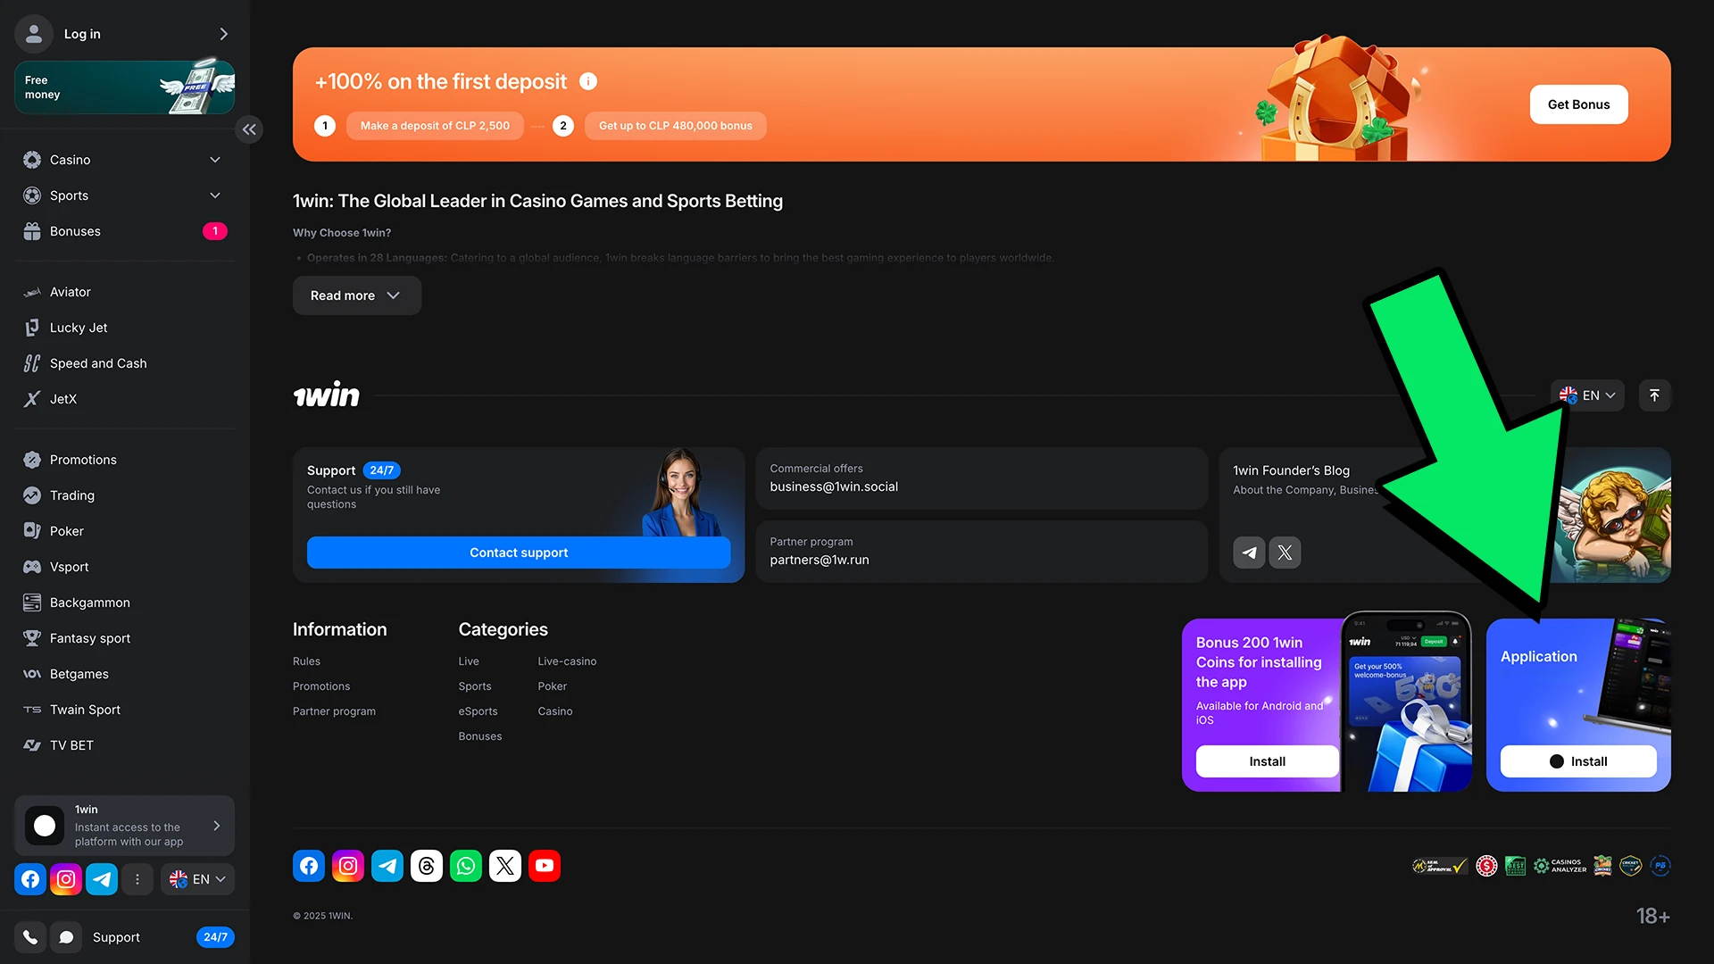Open X icon in footer social row
This screenshot has width=1714, height=964.
pyautogui.click(x=505, y=866)
